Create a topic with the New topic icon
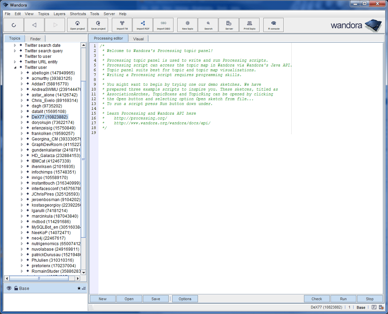This screenshot has height=314, width=388. [x=187, y=25]
